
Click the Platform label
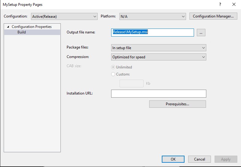point(108,16)
